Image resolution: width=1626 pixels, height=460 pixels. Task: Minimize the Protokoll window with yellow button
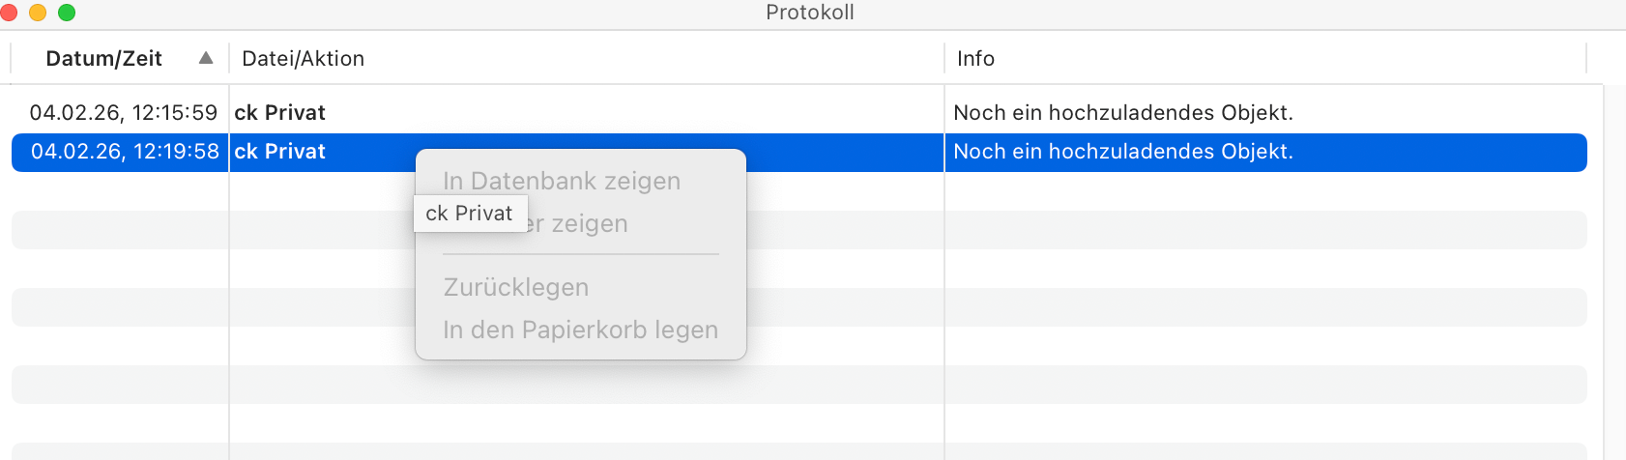click(x=38, y=13)
